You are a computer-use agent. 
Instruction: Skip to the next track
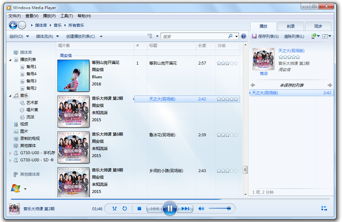point(185,209)
